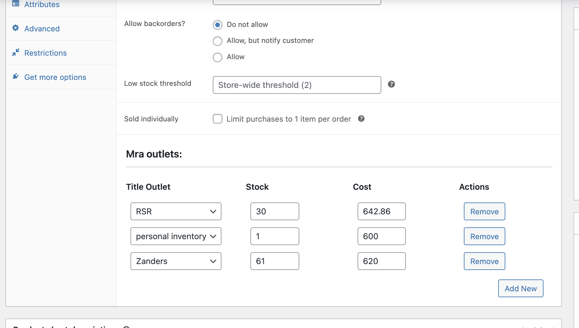The height and width of the screenshot is (328, 579).
Task: Remove the Zanders outlet row
Action: point(484,261)
